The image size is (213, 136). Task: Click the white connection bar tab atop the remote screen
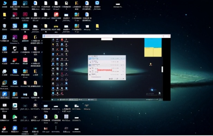[x=107, y=39]
